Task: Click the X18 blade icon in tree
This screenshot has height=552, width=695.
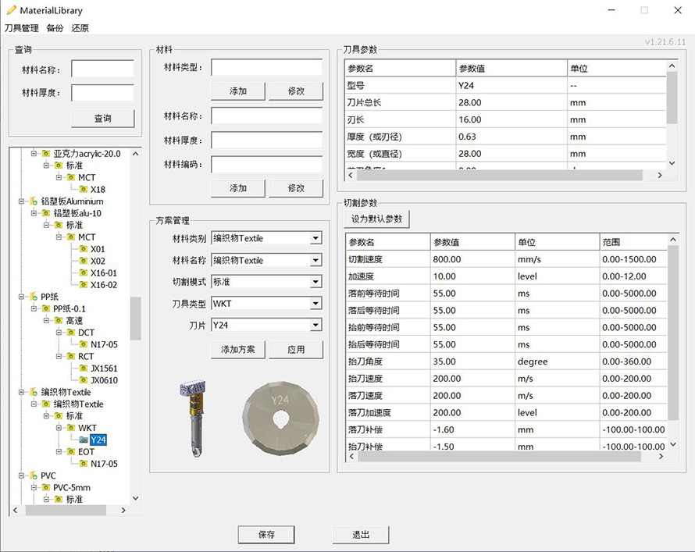Action: tap(84, 190)
